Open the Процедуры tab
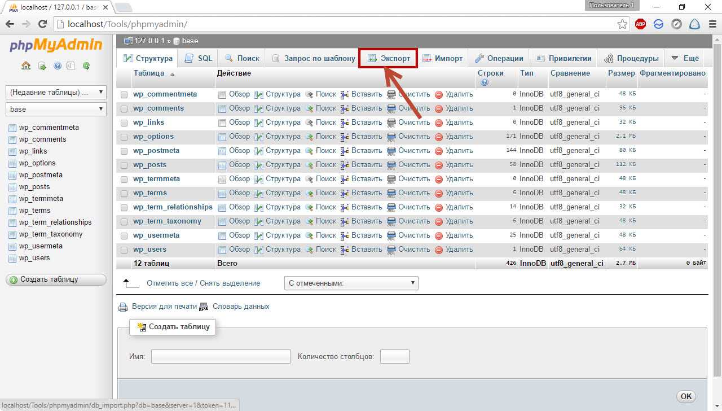This screenshot has height=411, width=722. [x=631, y=58]
